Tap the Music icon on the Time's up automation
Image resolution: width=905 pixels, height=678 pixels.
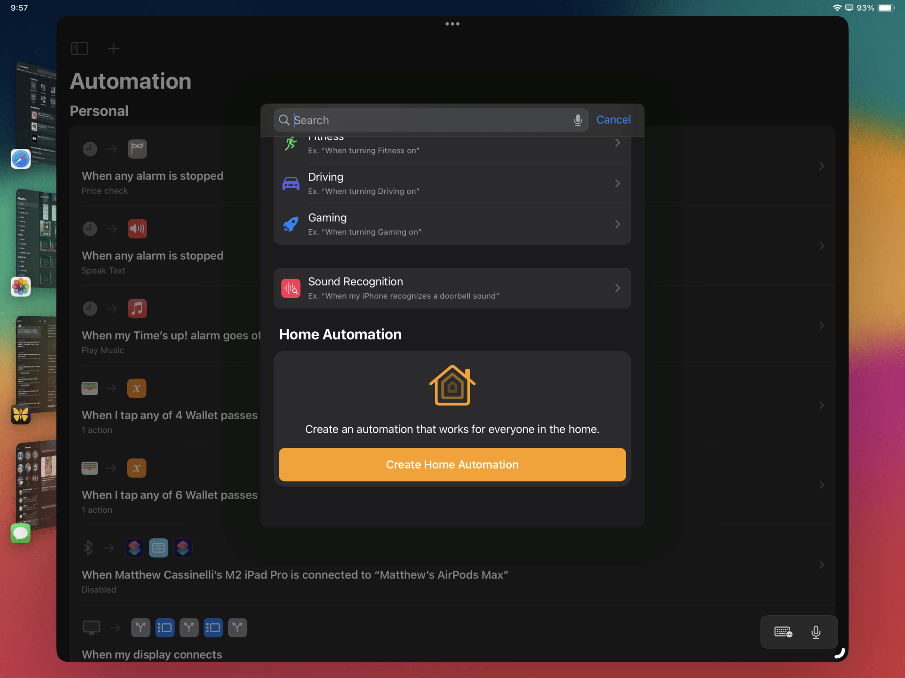click(x=137, y=308)
